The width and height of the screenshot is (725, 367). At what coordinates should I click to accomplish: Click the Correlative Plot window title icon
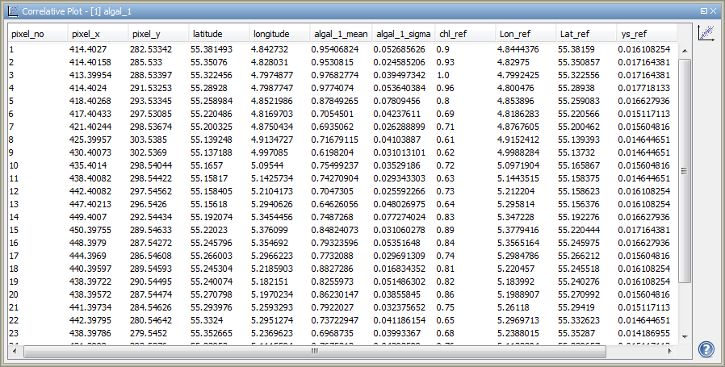[x=13, y=12]
